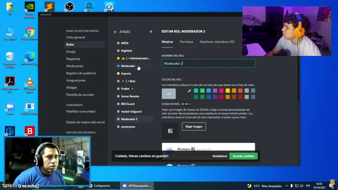
Task: Open Plantilla de servidor section
Action: click(x=80, y=95)
